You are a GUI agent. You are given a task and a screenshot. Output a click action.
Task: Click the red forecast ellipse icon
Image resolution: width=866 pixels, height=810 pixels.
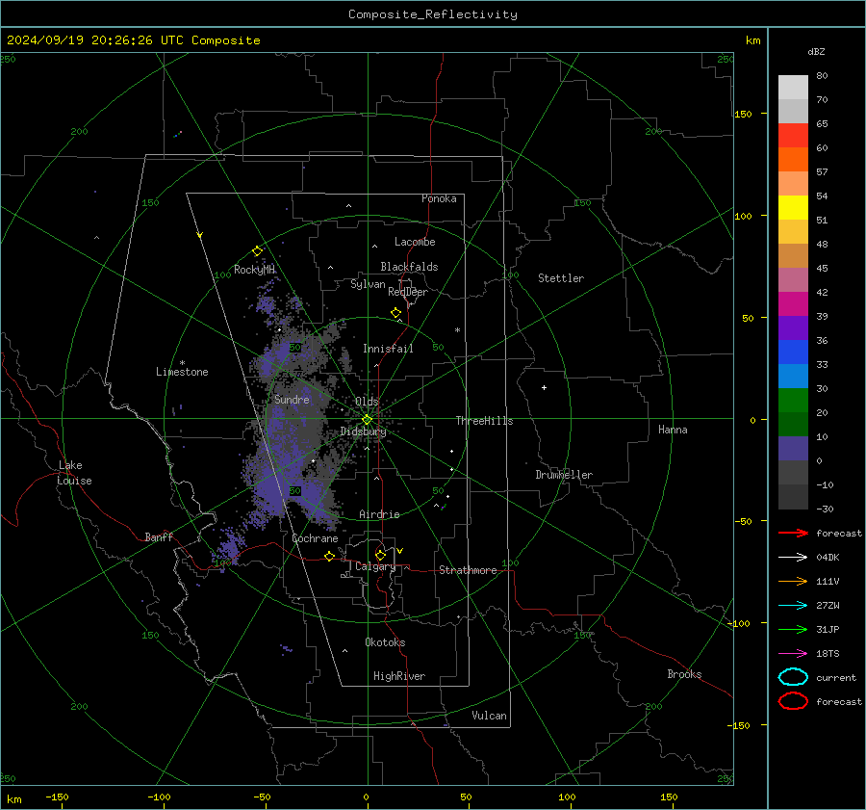click(793, 701)
